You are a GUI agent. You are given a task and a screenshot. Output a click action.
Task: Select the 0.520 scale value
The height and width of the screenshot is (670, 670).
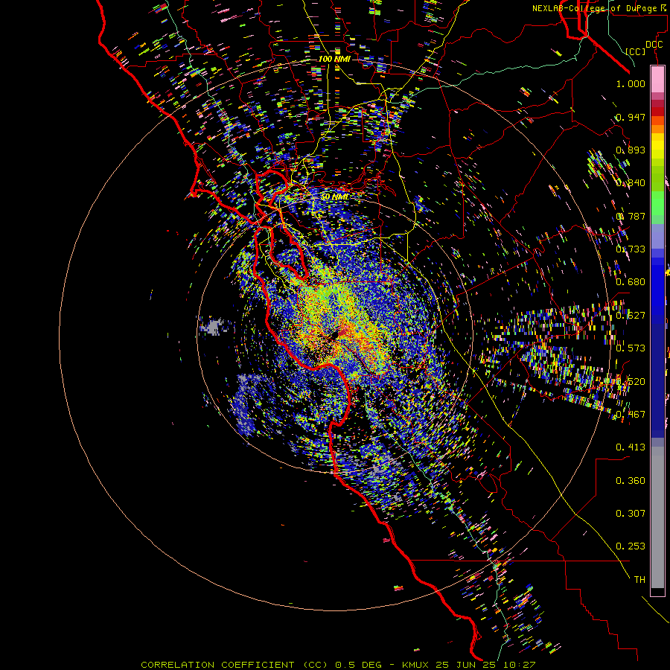(x=631, y=382)
